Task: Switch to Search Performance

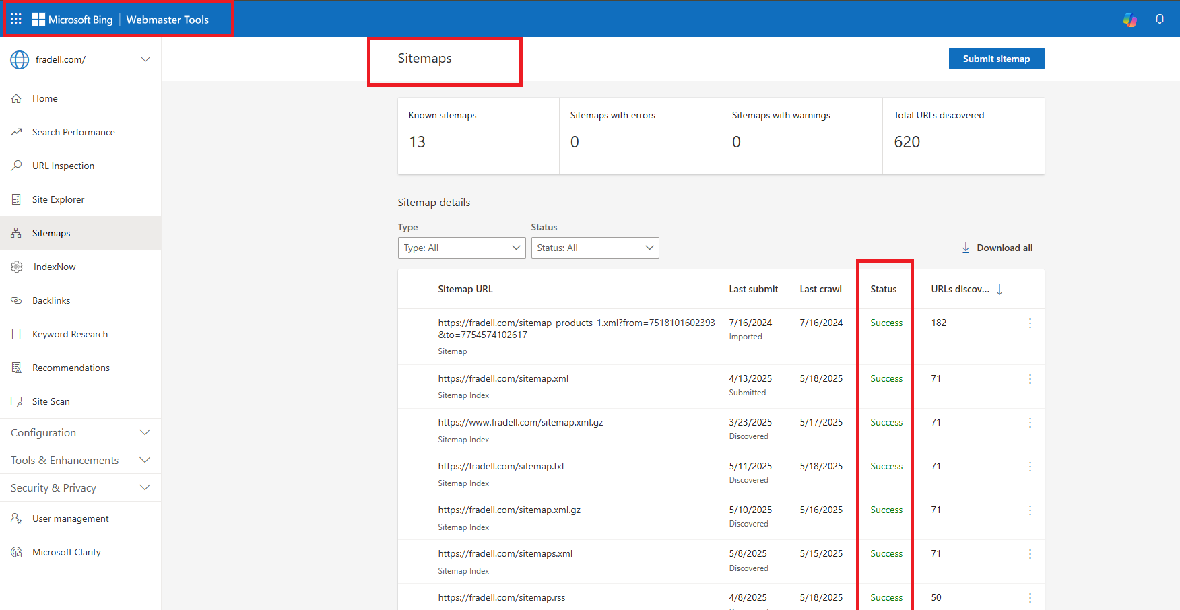Action: [x=74, y=132]
